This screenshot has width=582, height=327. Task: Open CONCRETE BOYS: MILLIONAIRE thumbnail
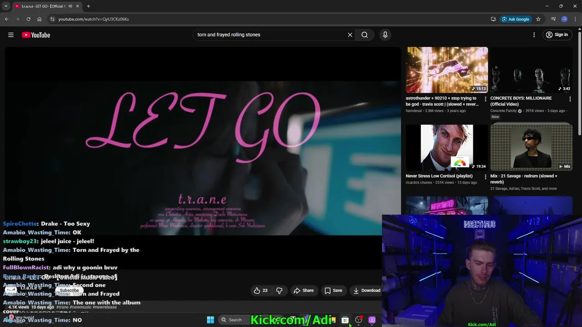tap(531, 70)
